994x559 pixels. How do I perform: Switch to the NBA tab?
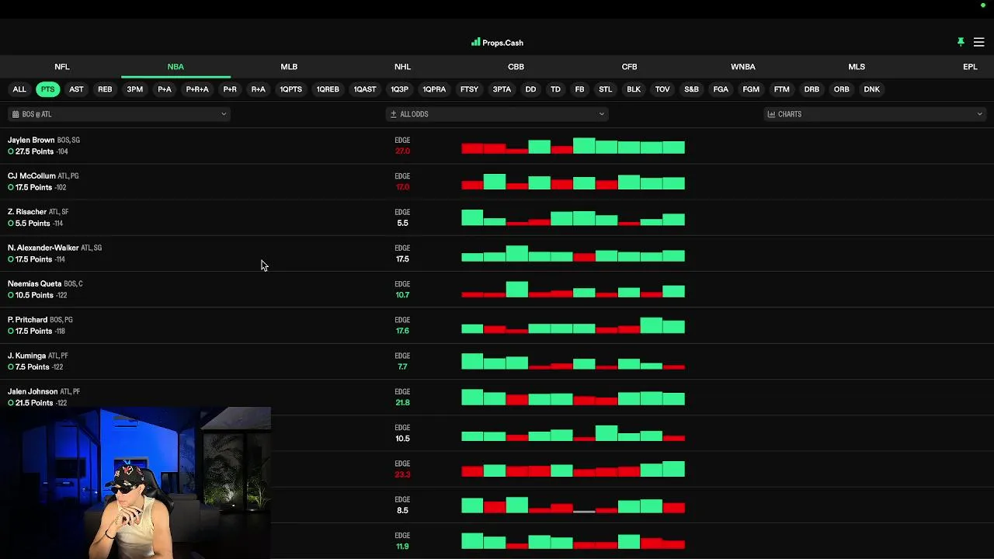pyautogui.click(x=176, y=67)
